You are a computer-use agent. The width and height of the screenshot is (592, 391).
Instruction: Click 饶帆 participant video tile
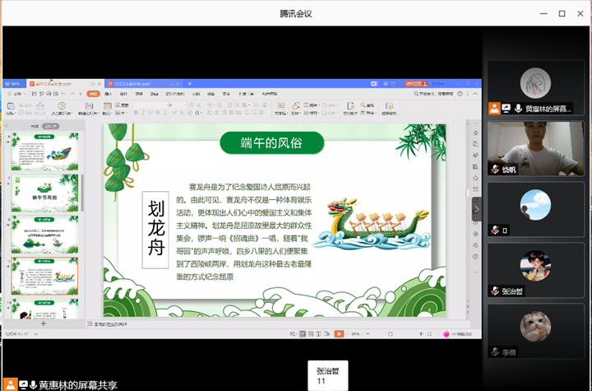click(535, 148)
